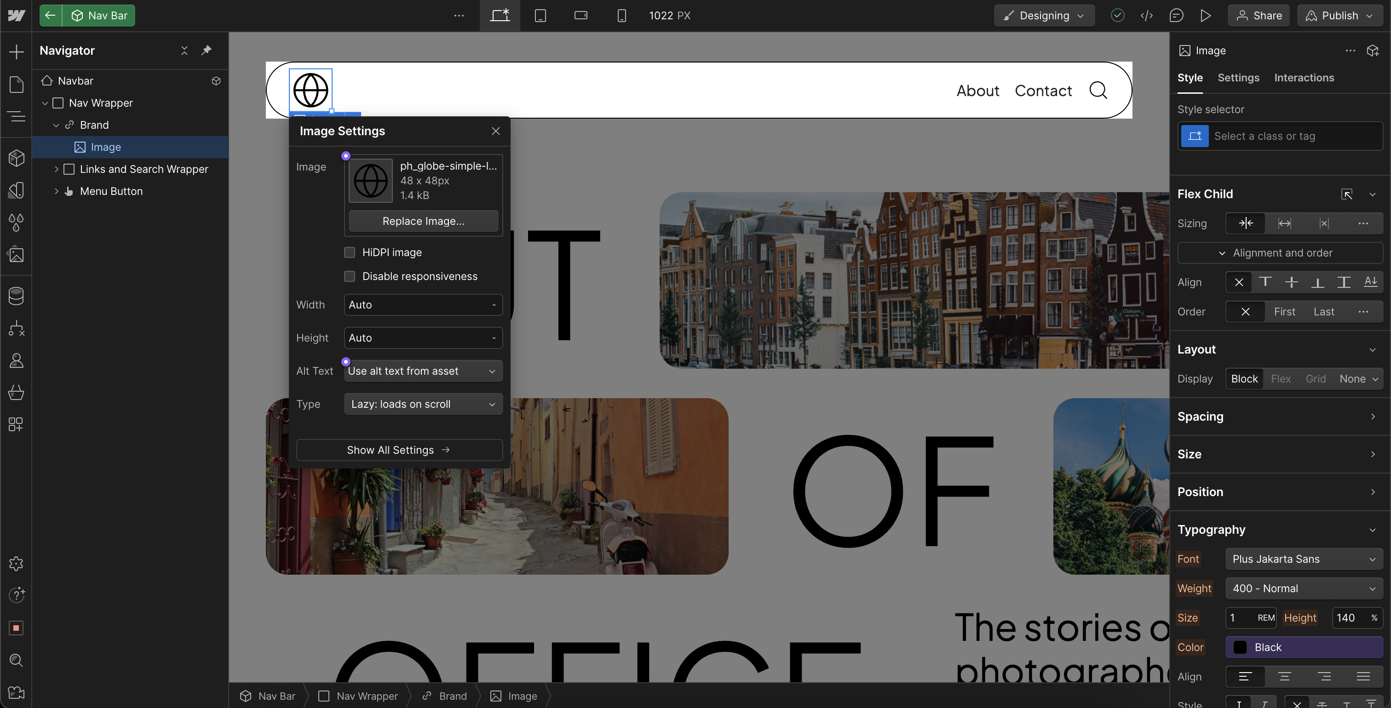The image size is (1391, 708).
Task: Open the Webflow logo menu
Action: [x=16, y=16]
